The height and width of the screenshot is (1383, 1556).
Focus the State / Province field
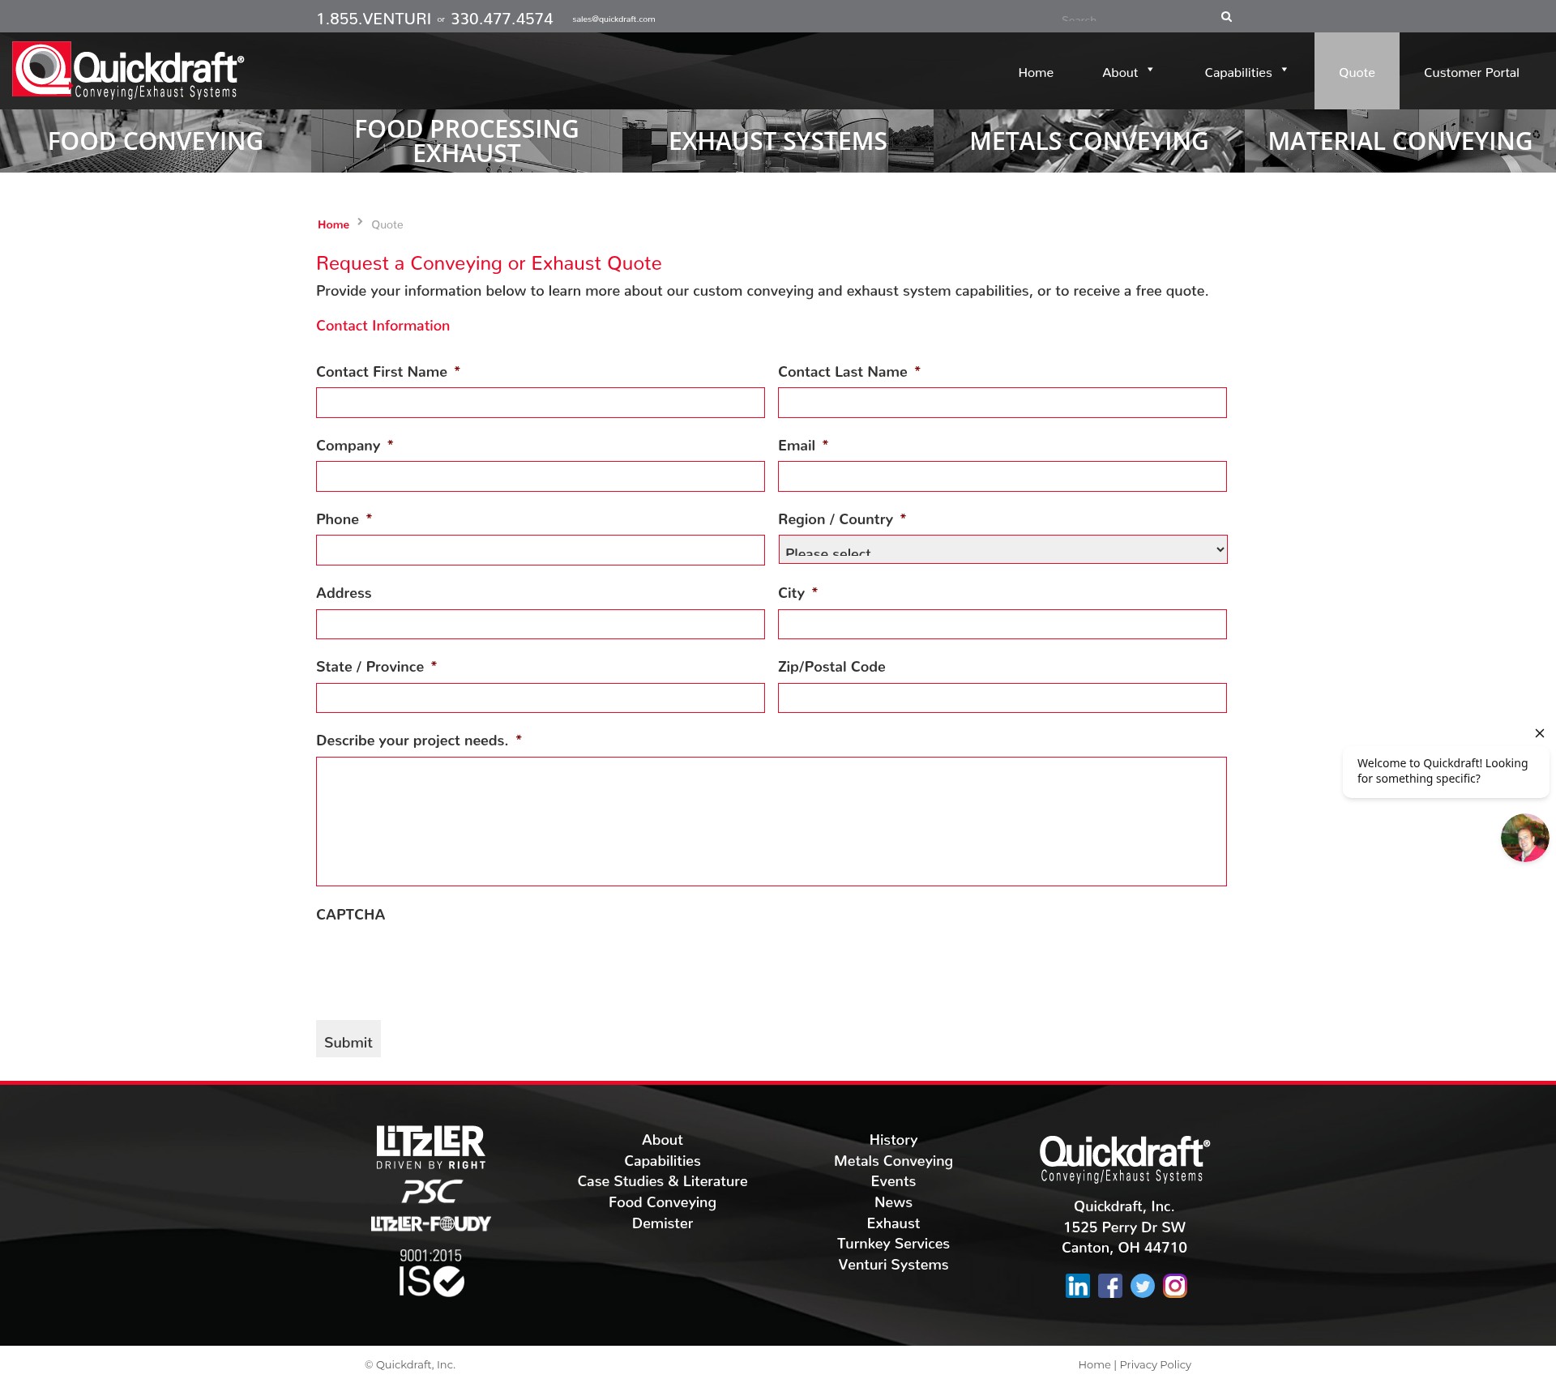[541, 698]
